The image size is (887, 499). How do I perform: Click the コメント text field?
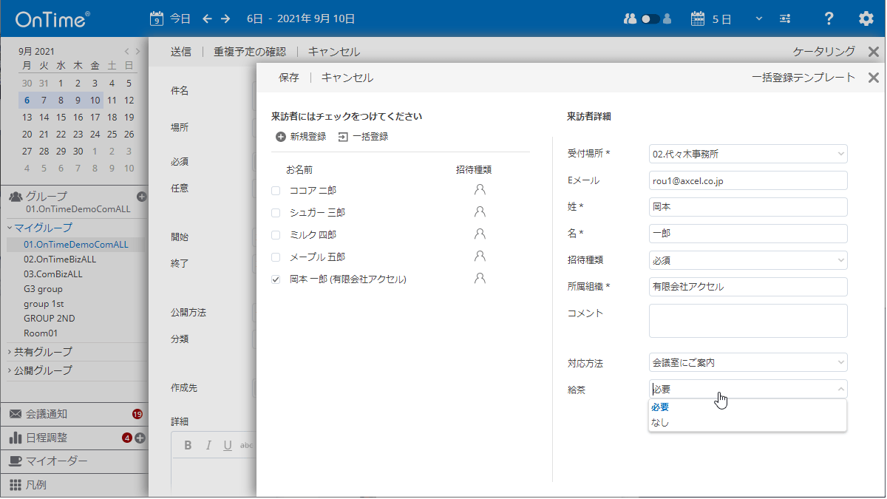tap(747, 322)
